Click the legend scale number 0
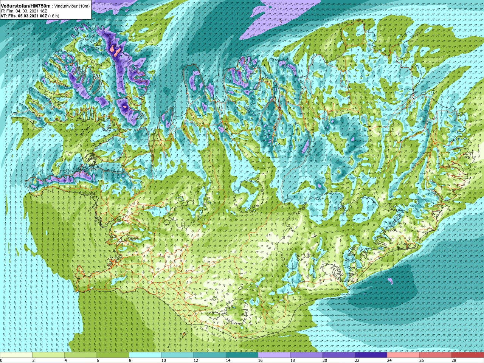The image size is (484, 363). (2, 360)
